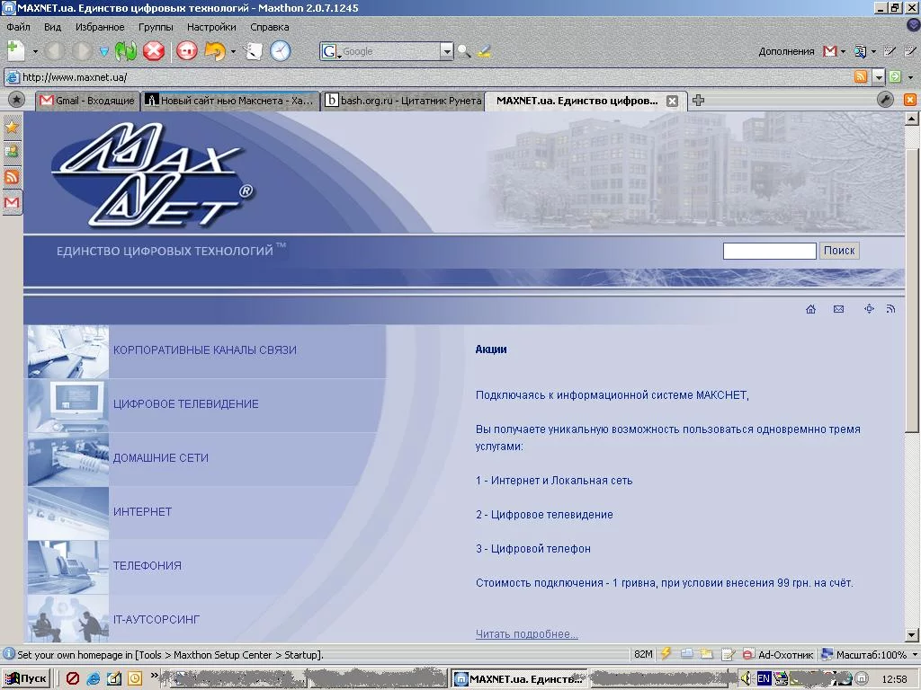The height and width of the screenshot is (690, 921).
Task: Open ИТ-Аутсорсинг section
Action: 156,620
